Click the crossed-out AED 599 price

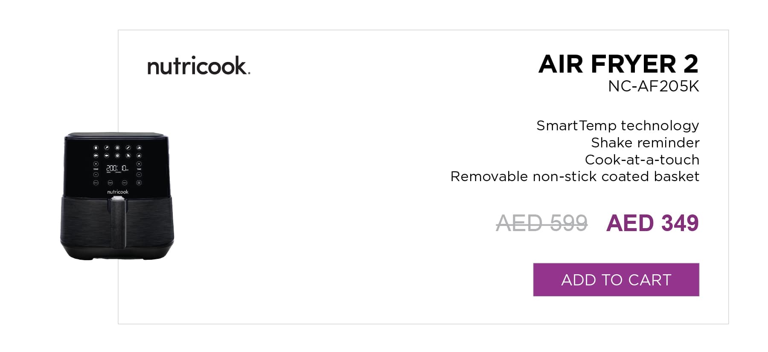[x=541, y=223]
